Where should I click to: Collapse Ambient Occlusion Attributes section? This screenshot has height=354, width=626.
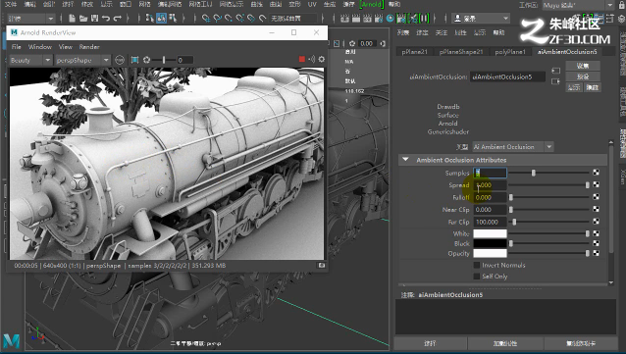tap(405, 160)
